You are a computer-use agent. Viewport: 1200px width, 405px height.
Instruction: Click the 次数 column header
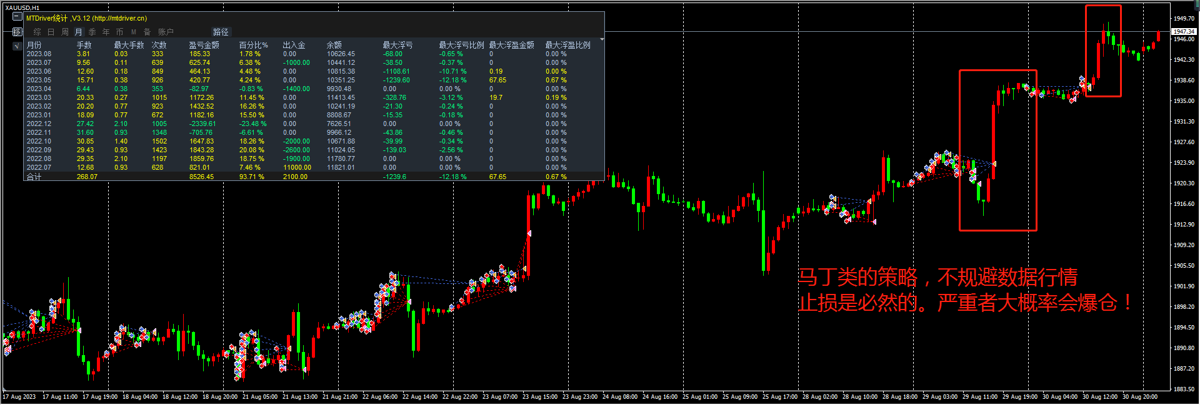pos(159,45)
